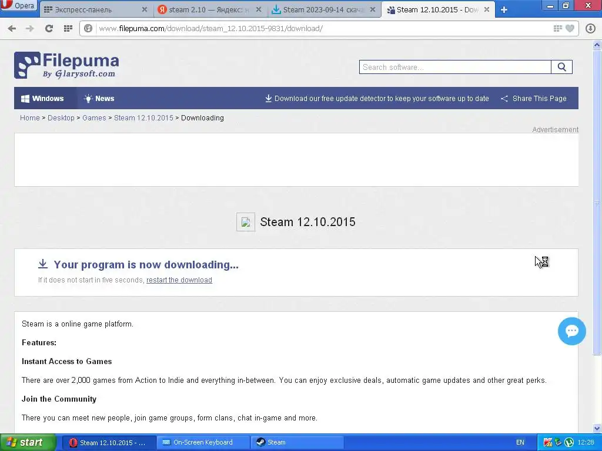Click the taskbar clock 12:28
This screenshot has height=451, width=602.
586,443
